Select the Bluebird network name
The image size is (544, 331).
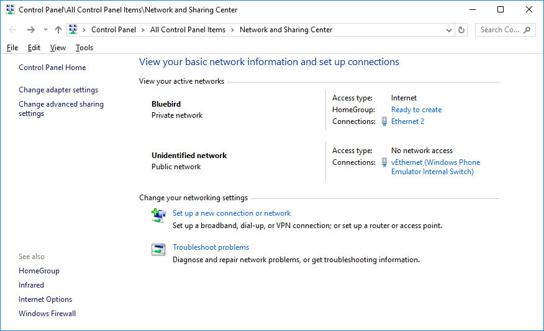(x=166, y=104)
